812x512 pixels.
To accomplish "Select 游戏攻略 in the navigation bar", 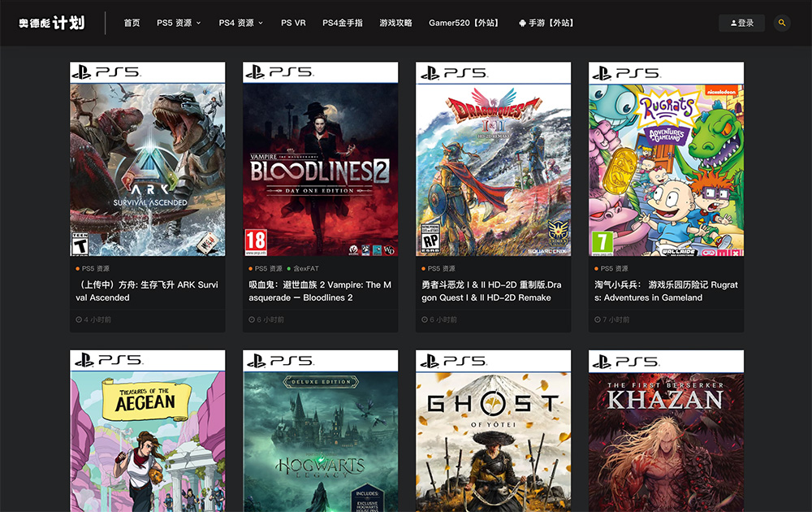I will pos(395,23).
